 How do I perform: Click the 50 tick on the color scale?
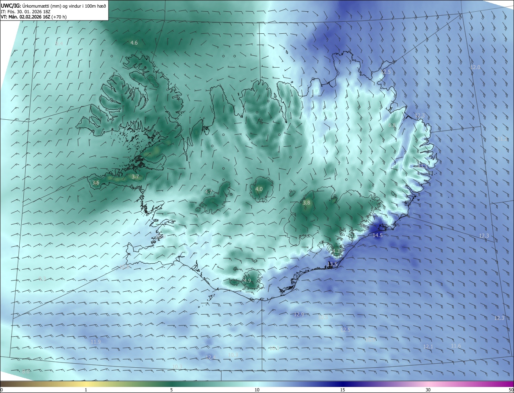pyautogui.click(x=511, y=390)
